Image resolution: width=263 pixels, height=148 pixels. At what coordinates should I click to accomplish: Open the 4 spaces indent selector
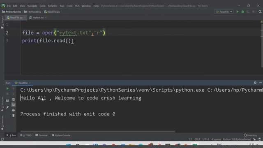click(x=216, y=139)
